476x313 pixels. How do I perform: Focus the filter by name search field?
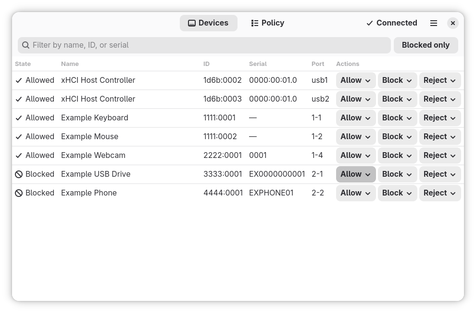(204, 45)
